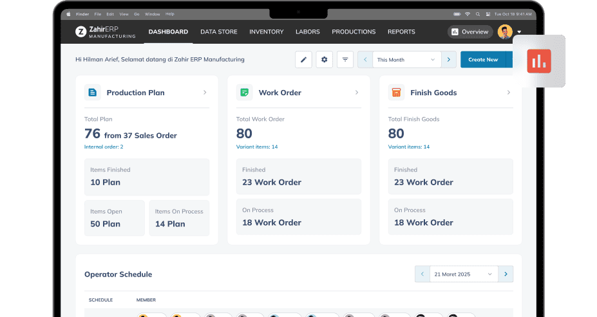Expand the user account dropdown caret
This screenshot has height=317, width=597.
pyautogui.click(x=519, y=32)
